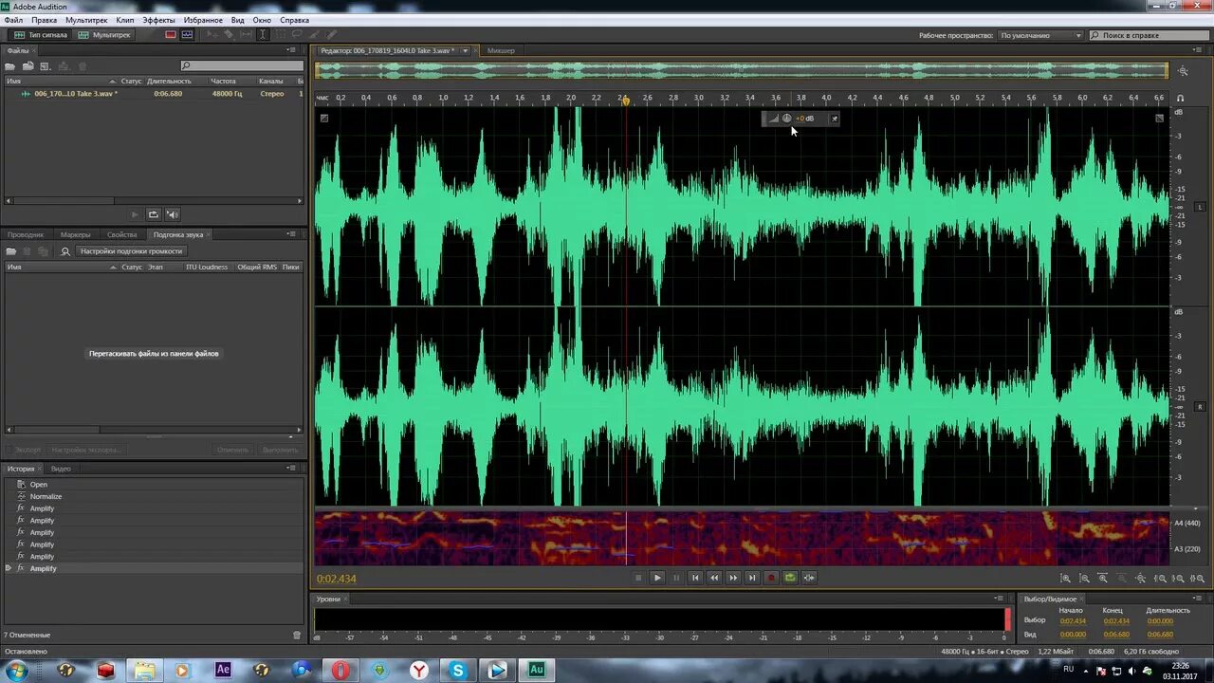Screen dimensions: 1214x683
Task: Show the spectral frequency display
Action: pyautogui.click(x=171, y=35)
